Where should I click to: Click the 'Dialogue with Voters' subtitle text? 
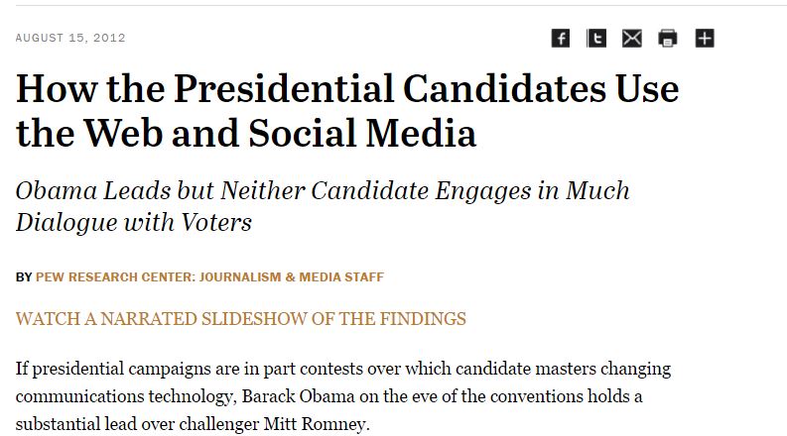coord(134,222)
